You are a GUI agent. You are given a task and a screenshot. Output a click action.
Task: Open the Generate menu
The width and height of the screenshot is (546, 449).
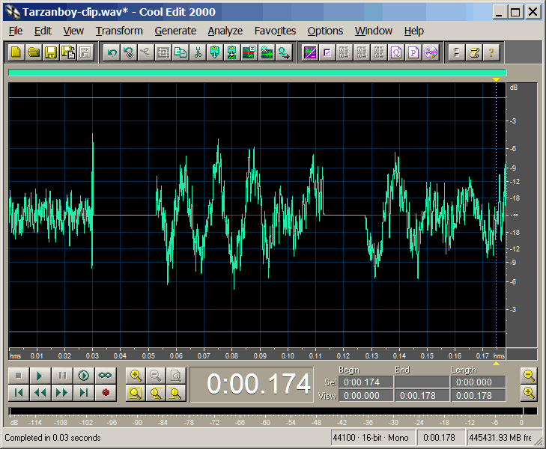point(175,31)
